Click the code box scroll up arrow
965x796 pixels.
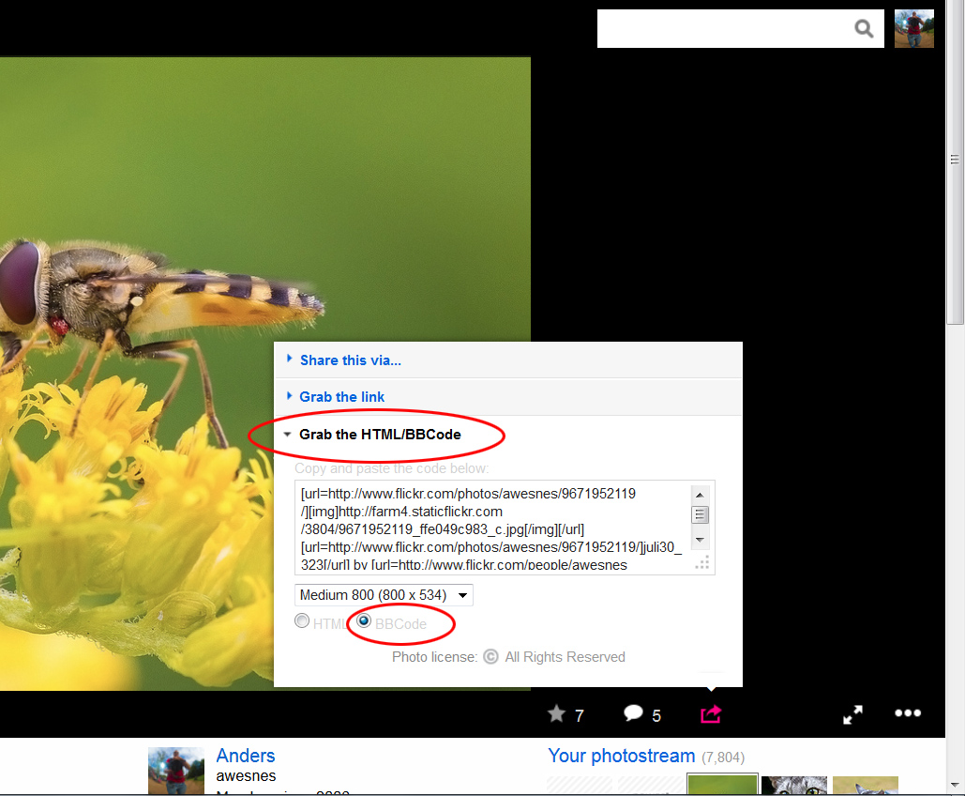[x=700, y=495]
